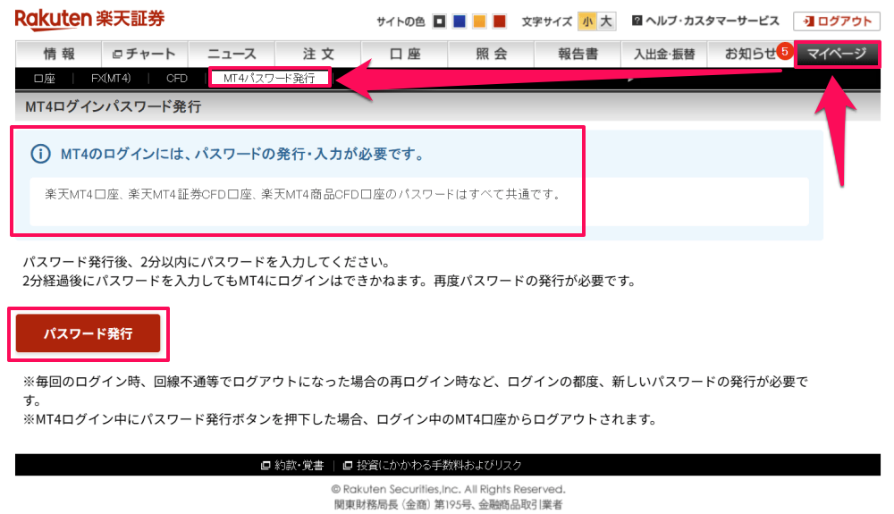Viewport: 894px width, 514px height.
Task: Click the ログアウト button
Action: [x=837, y=21]
